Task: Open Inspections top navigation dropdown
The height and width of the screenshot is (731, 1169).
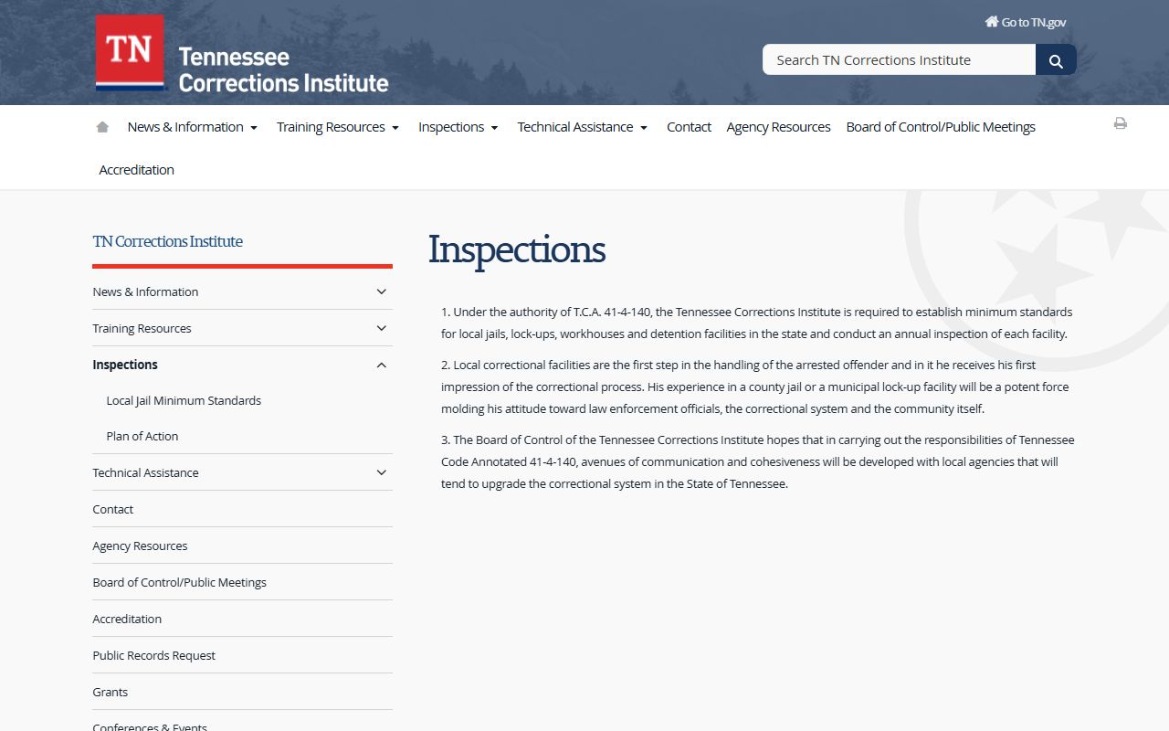Action: coord(458,127)
